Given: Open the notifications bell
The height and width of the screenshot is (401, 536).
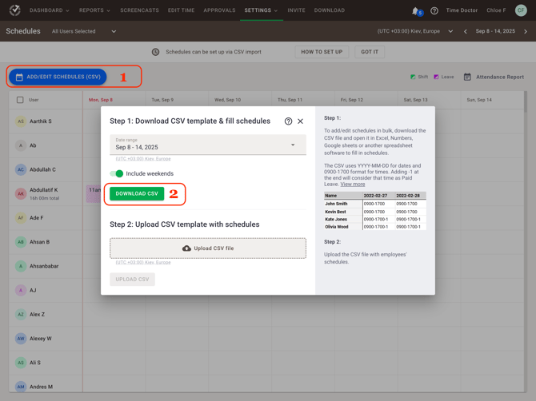Looking at the screenshot, I should click(415, 11).
